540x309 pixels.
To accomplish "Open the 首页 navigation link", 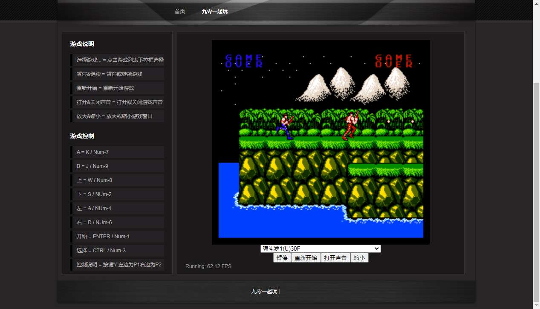I will pyautogui.click(x=180, y=12).
